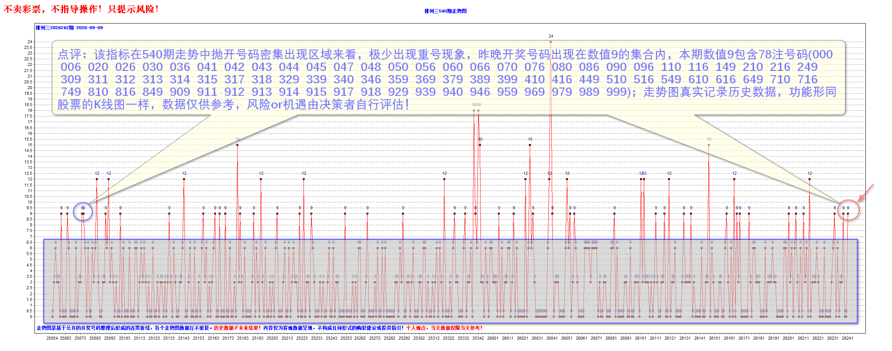Click y-axis tick label 0.5
The width and height of the screenshot is (892, 351).
29,311
